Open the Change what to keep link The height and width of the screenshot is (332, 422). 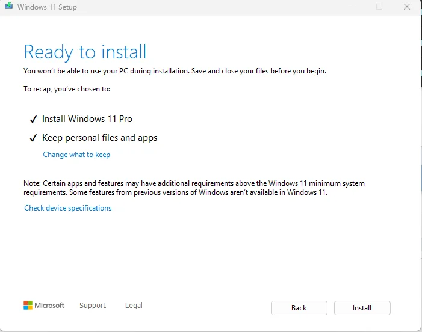(76, 155)
